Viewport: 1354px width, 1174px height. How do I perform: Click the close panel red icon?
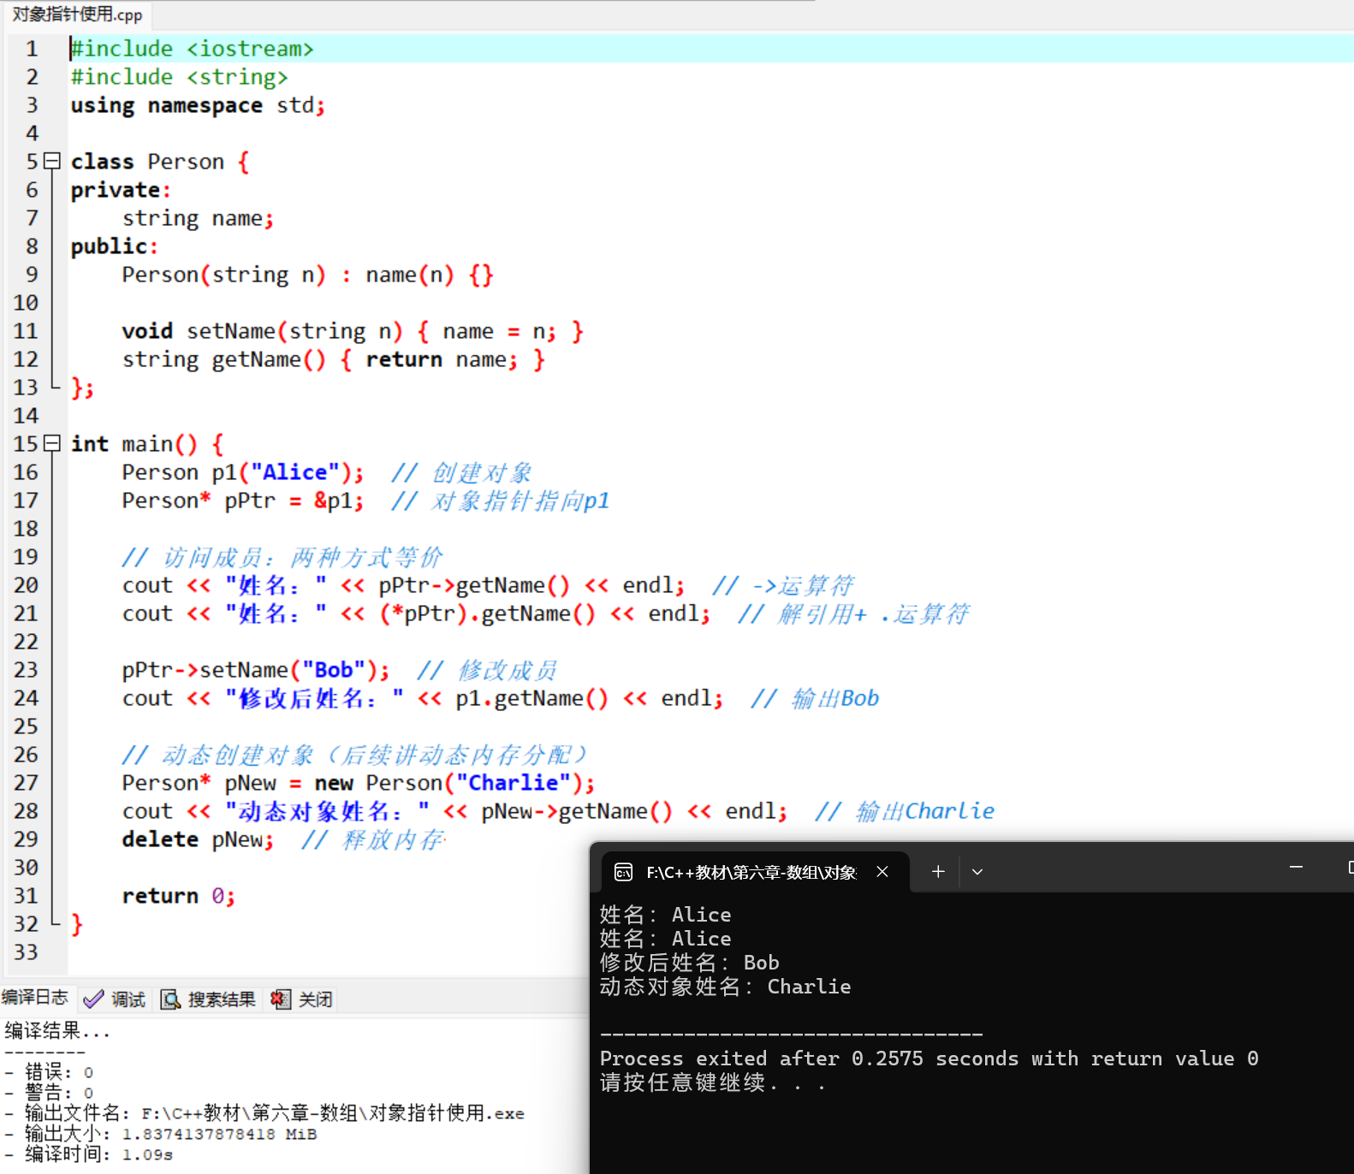point(280,999)
